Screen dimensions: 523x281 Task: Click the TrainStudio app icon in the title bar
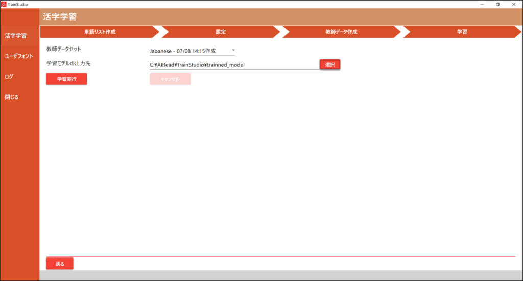[4, 4]
